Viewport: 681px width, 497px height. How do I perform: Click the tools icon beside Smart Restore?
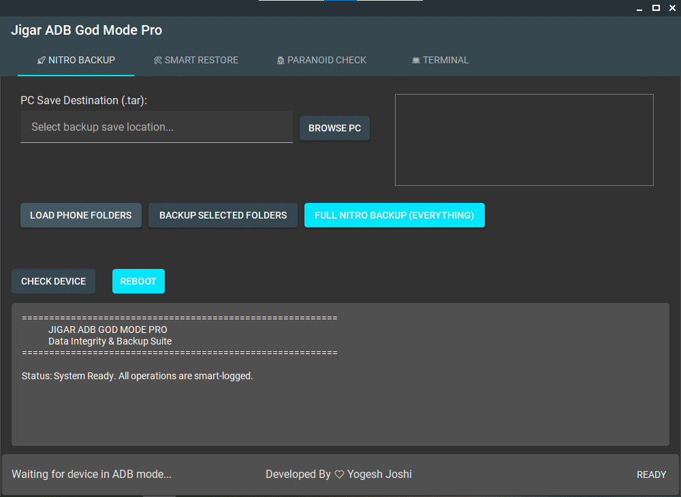(157, 60)
